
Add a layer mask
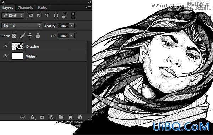click(x=42, y=118)
